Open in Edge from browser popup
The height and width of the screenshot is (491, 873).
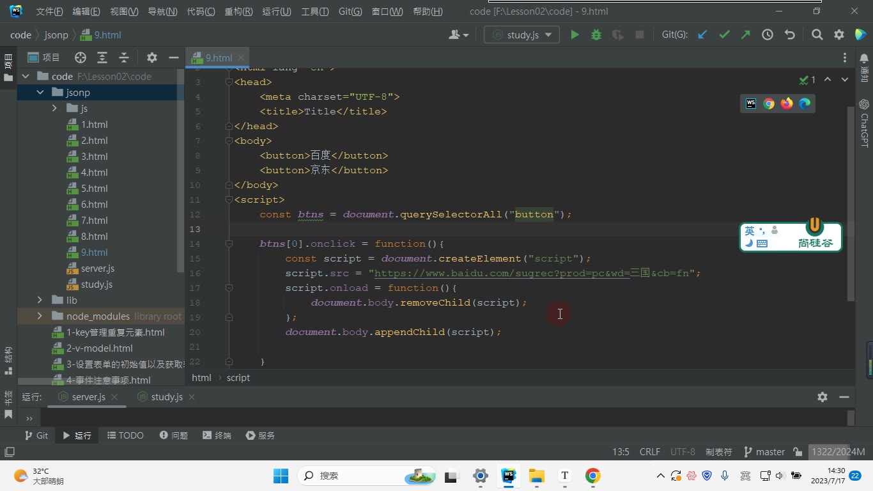805,104
